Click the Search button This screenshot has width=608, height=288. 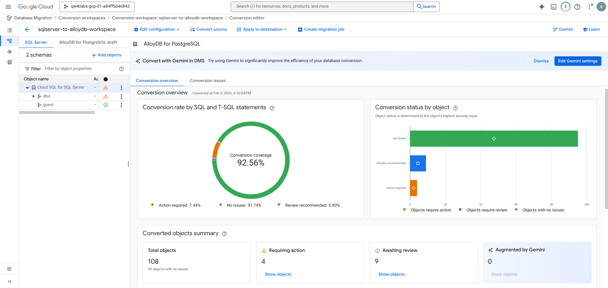(426, 7)
